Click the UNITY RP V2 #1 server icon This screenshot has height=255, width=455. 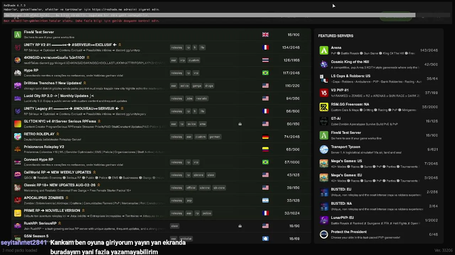17,47
